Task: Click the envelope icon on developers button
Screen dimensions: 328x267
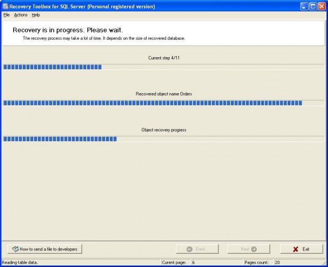Action: click(15, 249)
